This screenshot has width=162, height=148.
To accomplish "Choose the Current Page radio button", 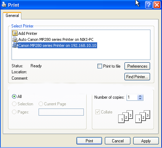I will click(x=41, y=104).
